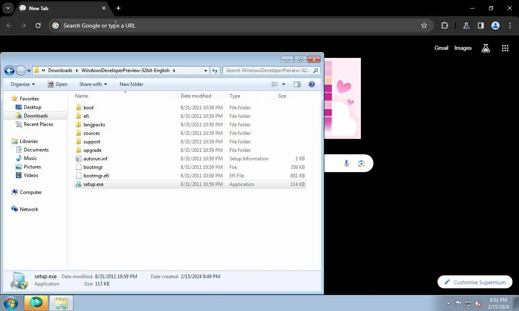519x311 pixels.
Task: Open the browser tab search dropdown
Action: [x=8, y=8]
